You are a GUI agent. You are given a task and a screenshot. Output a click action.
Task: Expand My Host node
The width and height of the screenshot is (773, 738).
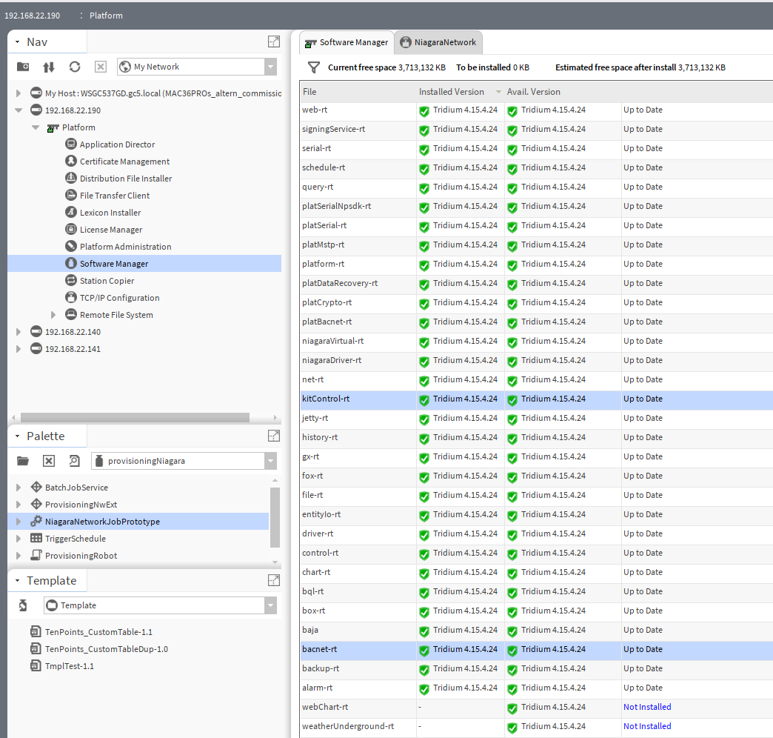tap(19, 93)
